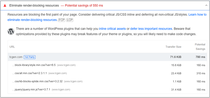
Task: Click the LCP metric badge
Action: click(x=70, y=20)
